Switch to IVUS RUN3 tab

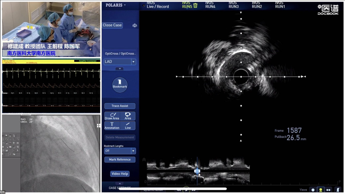[x=234, y=5]
